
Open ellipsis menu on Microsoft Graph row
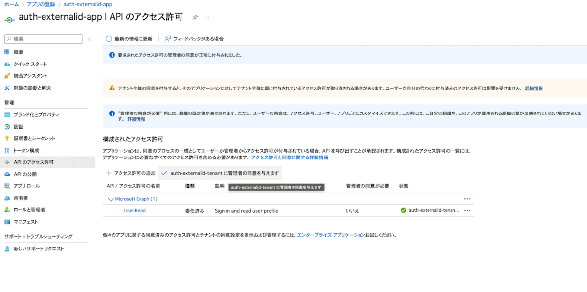[467, 199]
